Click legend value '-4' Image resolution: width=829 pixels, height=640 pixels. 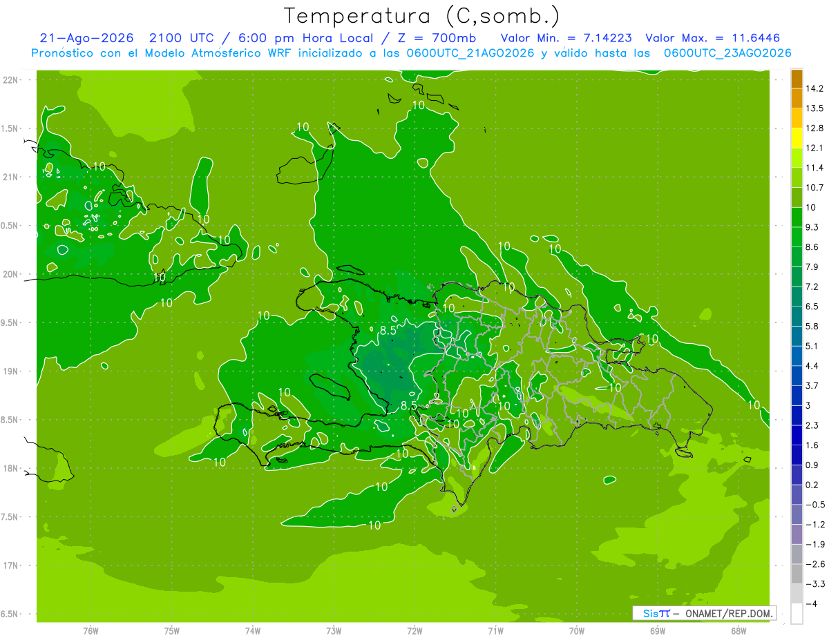tap(812, 603)
